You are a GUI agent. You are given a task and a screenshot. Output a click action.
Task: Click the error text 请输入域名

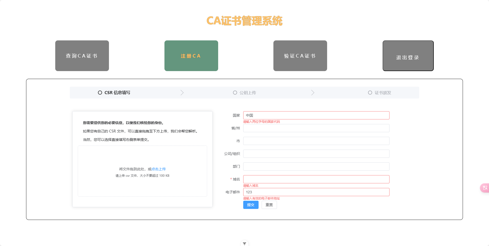251,186
